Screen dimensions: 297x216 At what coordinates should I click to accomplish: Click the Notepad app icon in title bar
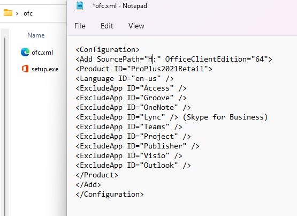click(80, 6)
